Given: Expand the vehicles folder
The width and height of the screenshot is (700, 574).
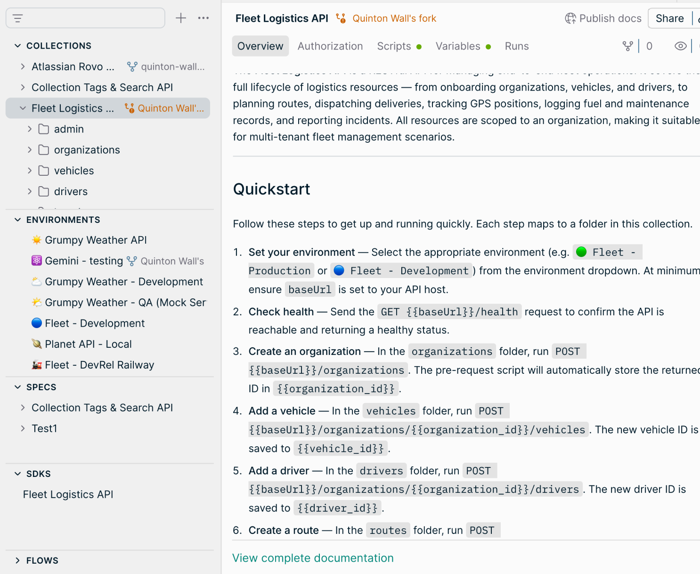Looking at the screenshot, I should click(x=30, y=171).
